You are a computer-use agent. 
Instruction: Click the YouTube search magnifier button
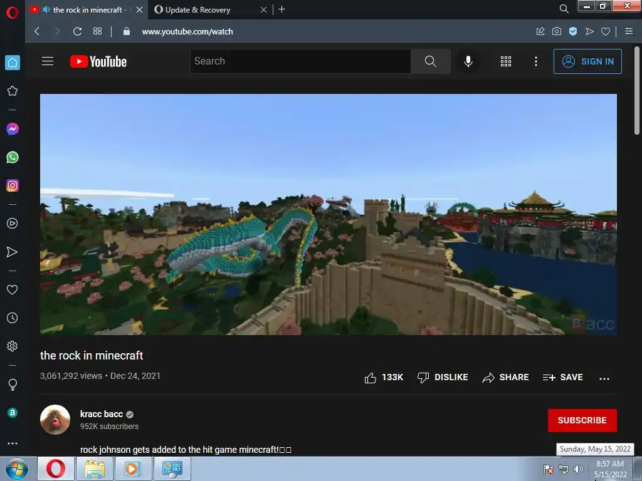tap(430, 61)
